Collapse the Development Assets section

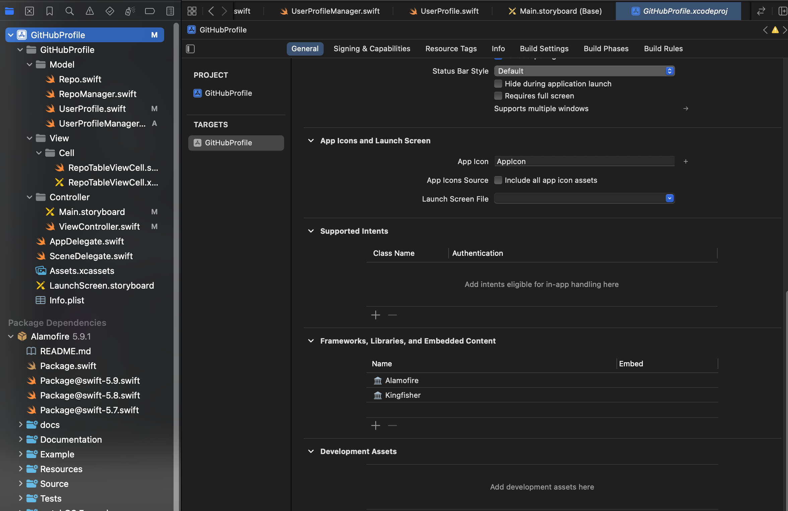pos(311,451)
